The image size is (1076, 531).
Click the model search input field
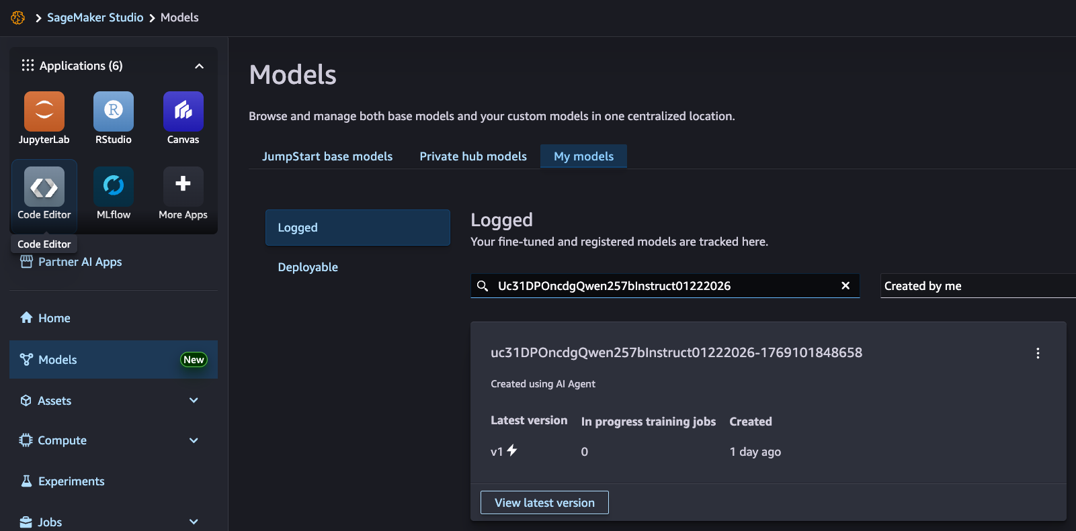coord(665,286)
